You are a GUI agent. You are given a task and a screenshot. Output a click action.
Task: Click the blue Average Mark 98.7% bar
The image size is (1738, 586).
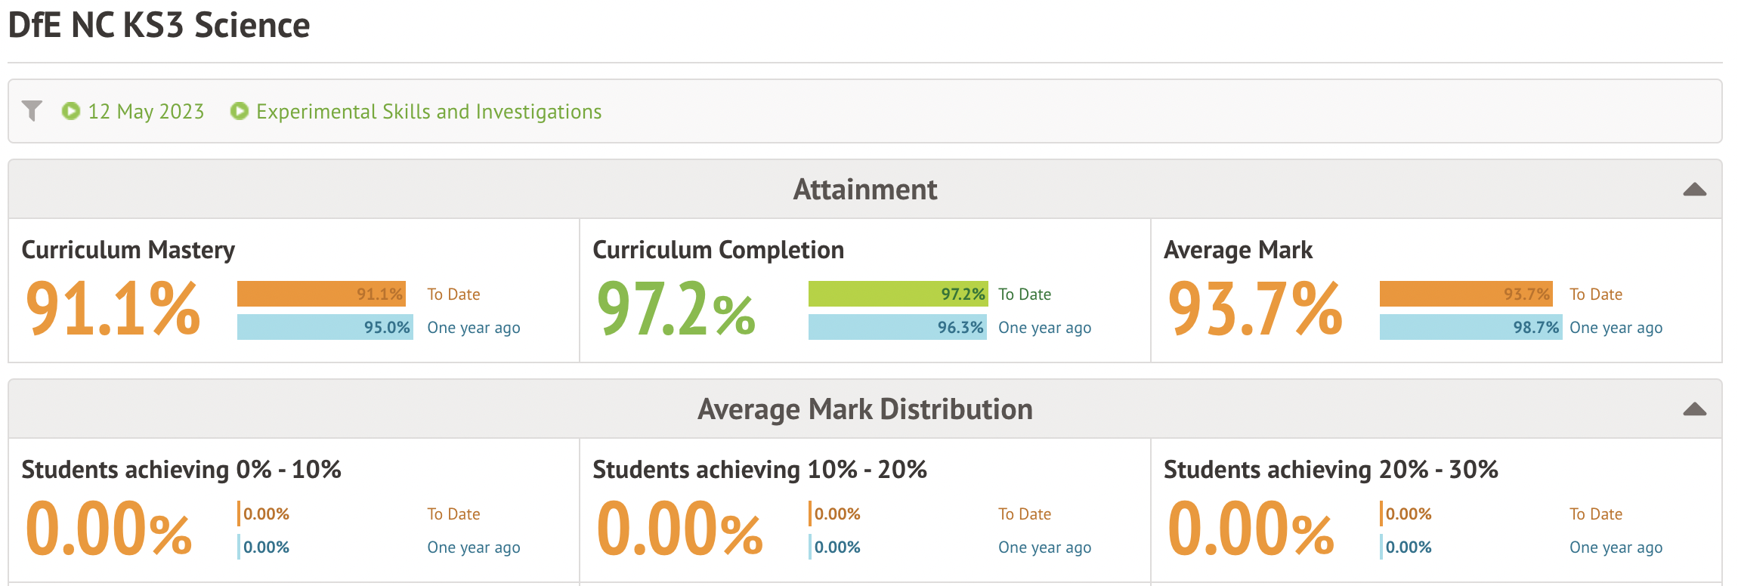coord(1470,327)
